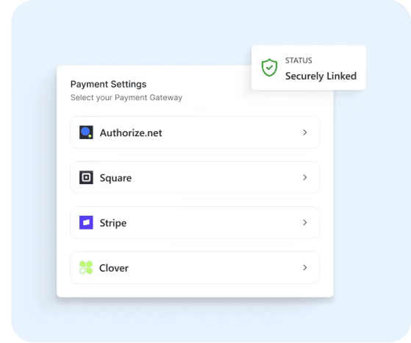411x343 pixels.
Task: Select the Clover gateway label
Action: point(114,268)
